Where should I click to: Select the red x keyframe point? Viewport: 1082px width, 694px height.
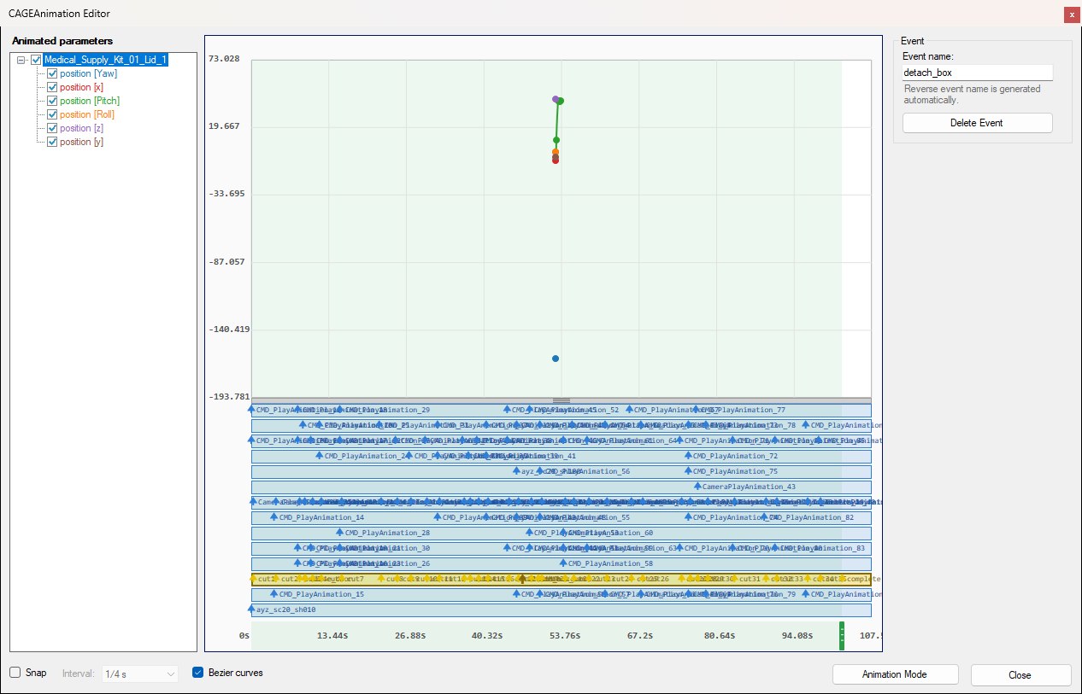(x=556, y=160)
